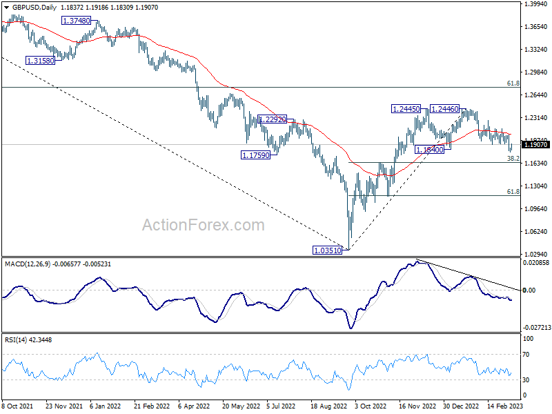Click the 1.17590 price label
The height and width of the screenshot is (414, 552).
pos(255,155)
